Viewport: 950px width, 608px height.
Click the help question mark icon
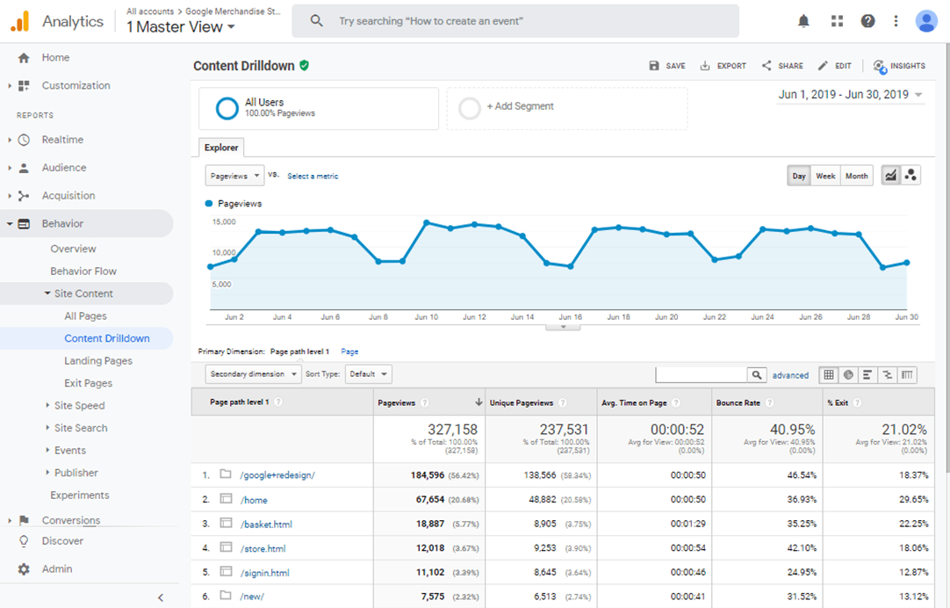pos(867,21)
